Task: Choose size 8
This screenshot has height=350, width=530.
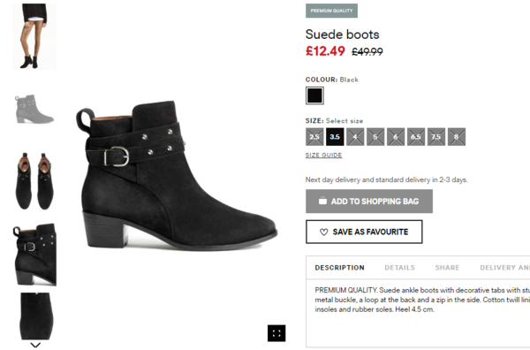Action: [457, 137]
